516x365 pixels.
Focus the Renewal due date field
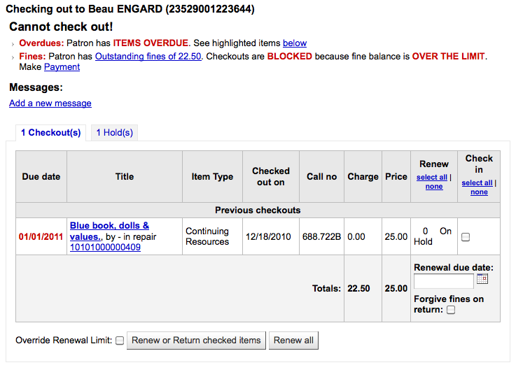pos(443,281)
